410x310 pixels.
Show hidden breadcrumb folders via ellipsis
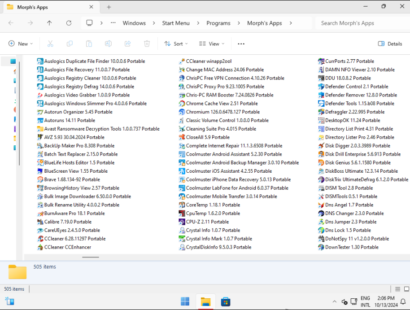tap(113, 23)
